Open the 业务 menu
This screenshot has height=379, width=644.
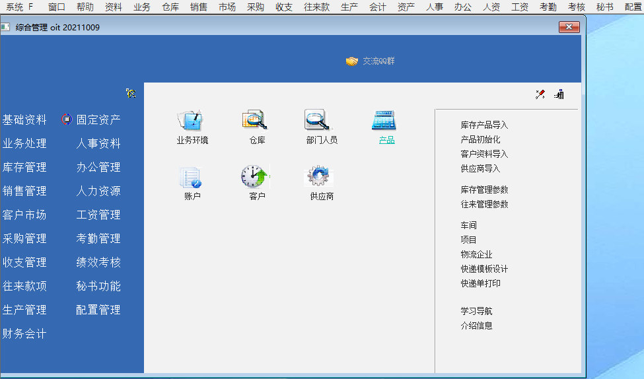coord(142,7)
